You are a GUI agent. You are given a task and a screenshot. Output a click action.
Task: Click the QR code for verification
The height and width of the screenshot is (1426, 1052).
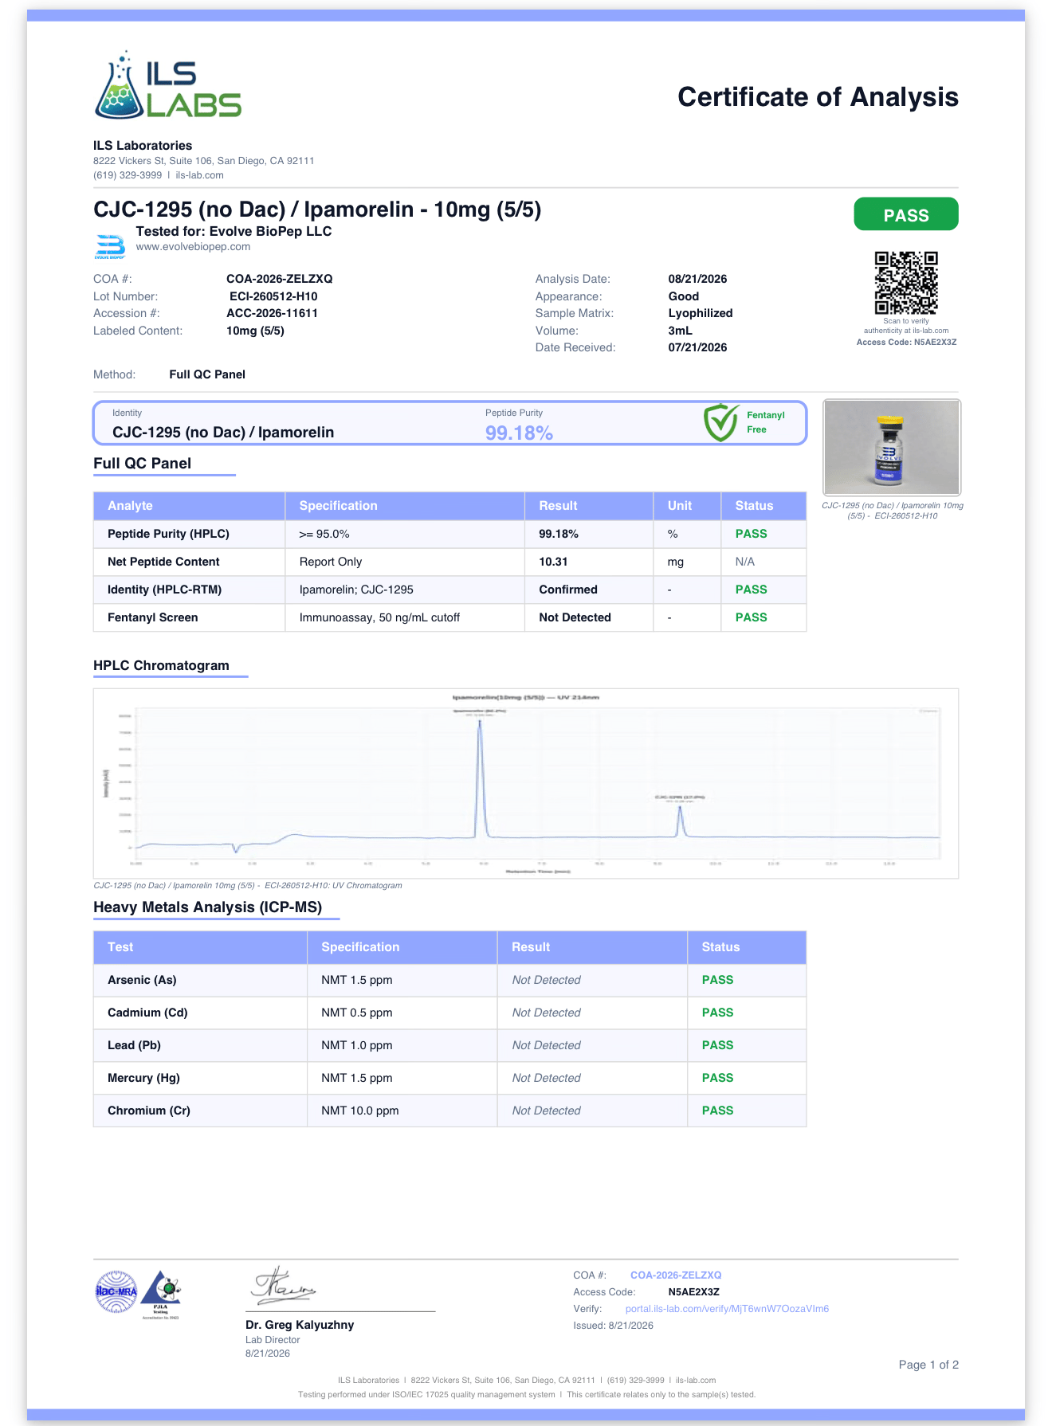pos(906,283)
